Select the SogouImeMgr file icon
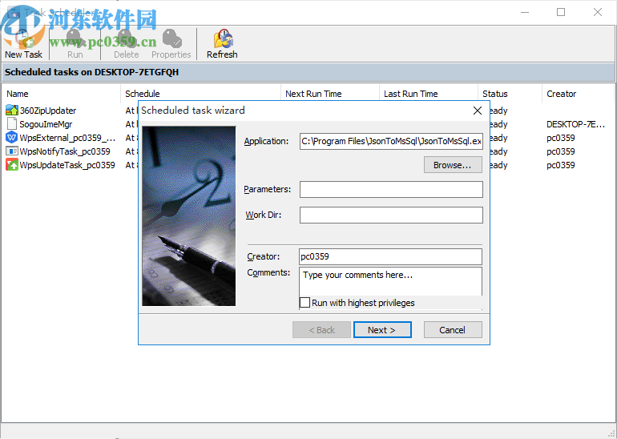This screenshot has height=439, width=617. (x=12, y=124)
